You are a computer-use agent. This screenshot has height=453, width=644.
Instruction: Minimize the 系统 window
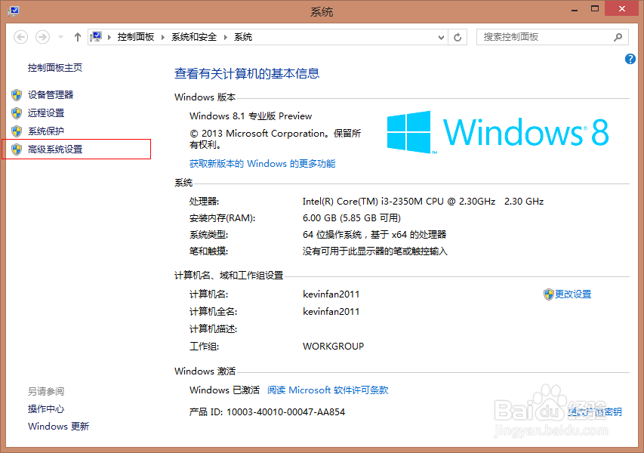click(575, 9)
